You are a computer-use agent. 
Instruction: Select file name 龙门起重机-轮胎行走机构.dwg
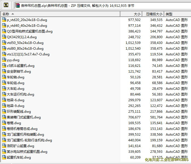tap(29, 140)
